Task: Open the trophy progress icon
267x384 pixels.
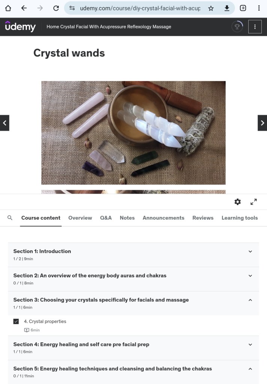Action: (237, 27)
